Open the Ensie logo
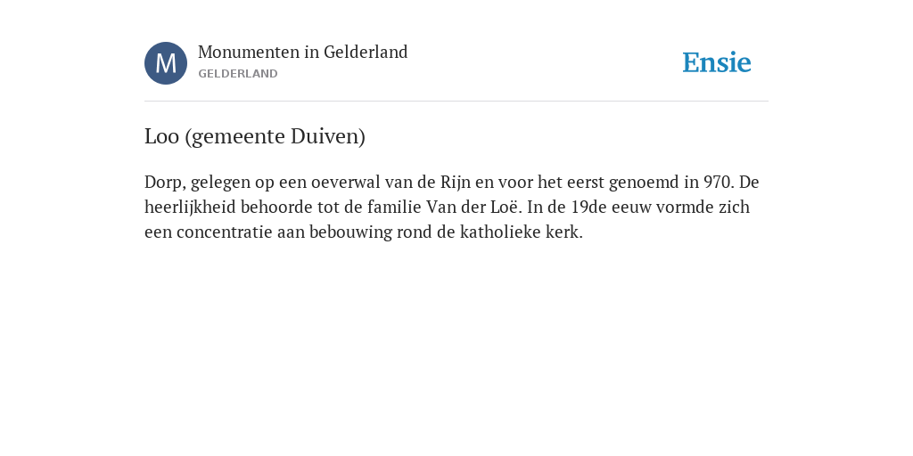The image size is (913, 456). click(x=717, y=62)
